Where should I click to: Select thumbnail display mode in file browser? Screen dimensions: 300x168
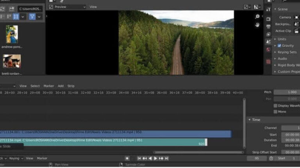(x=16, y=17)
